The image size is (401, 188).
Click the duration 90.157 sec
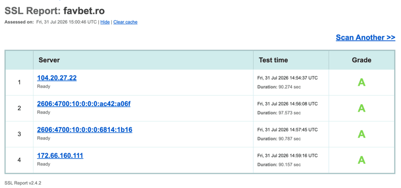279,165
